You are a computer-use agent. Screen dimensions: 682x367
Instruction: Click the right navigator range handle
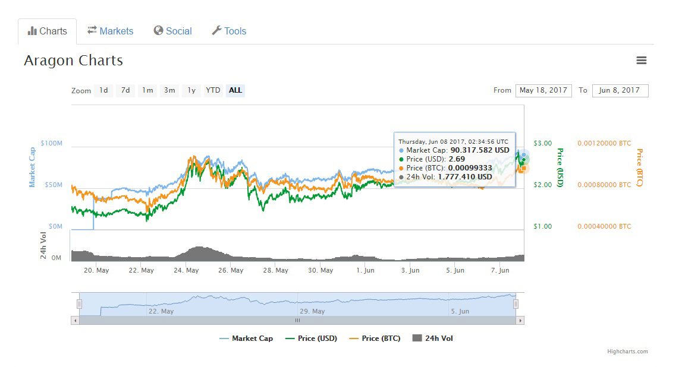point(516,304)
